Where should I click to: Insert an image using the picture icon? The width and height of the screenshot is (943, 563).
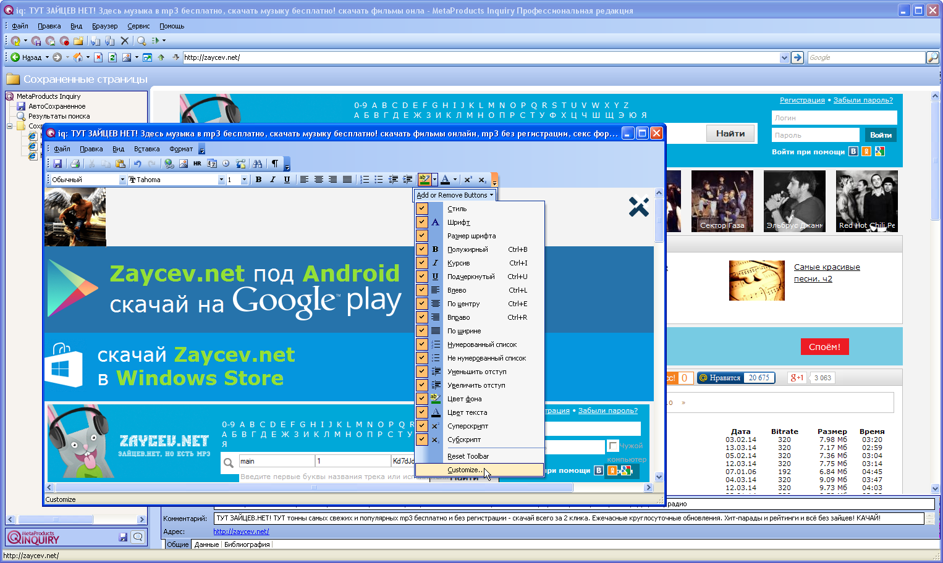pos(184,164)
